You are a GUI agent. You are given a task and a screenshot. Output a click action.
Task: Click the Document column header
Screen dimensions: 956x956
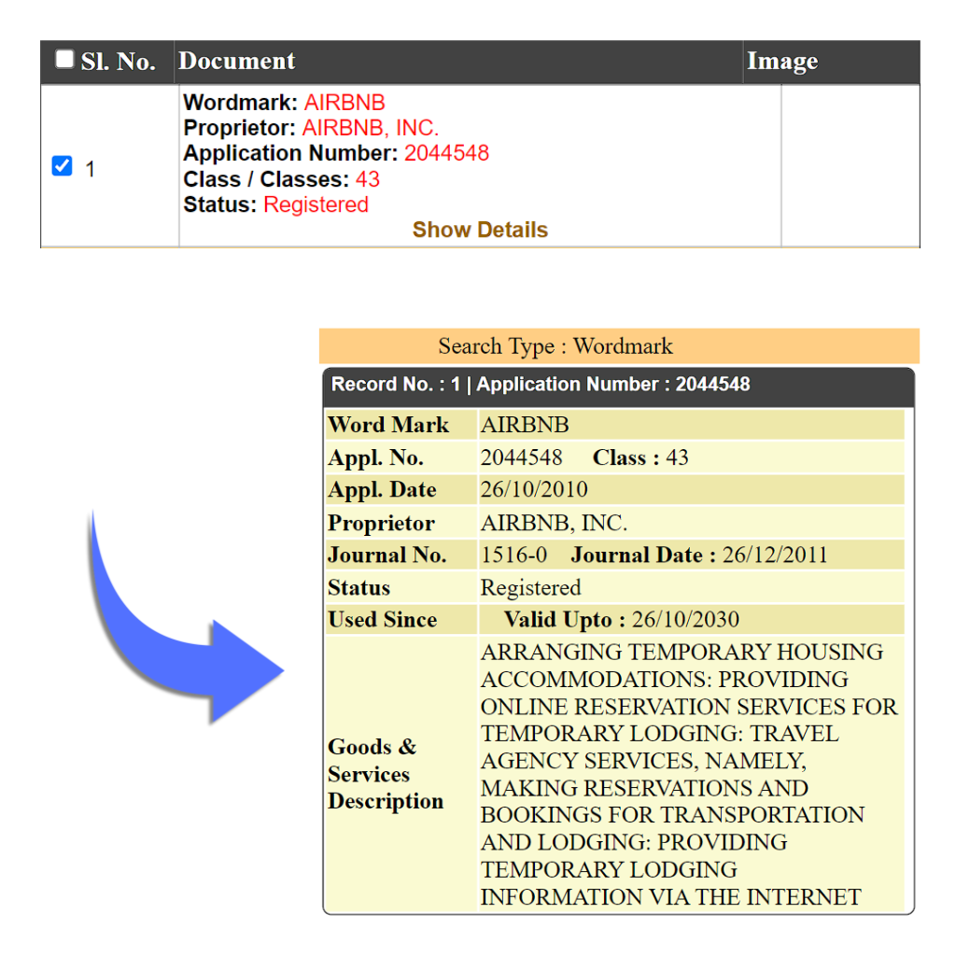(x=237, y=62)
